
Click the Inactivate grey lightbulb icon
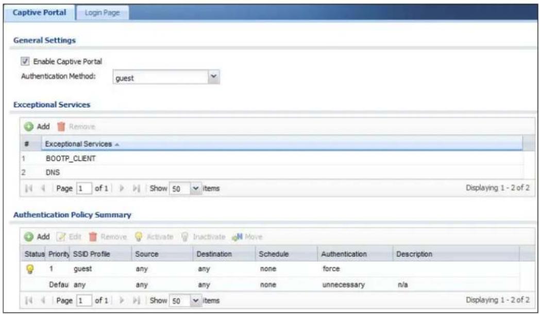click(x=184, y=237)
